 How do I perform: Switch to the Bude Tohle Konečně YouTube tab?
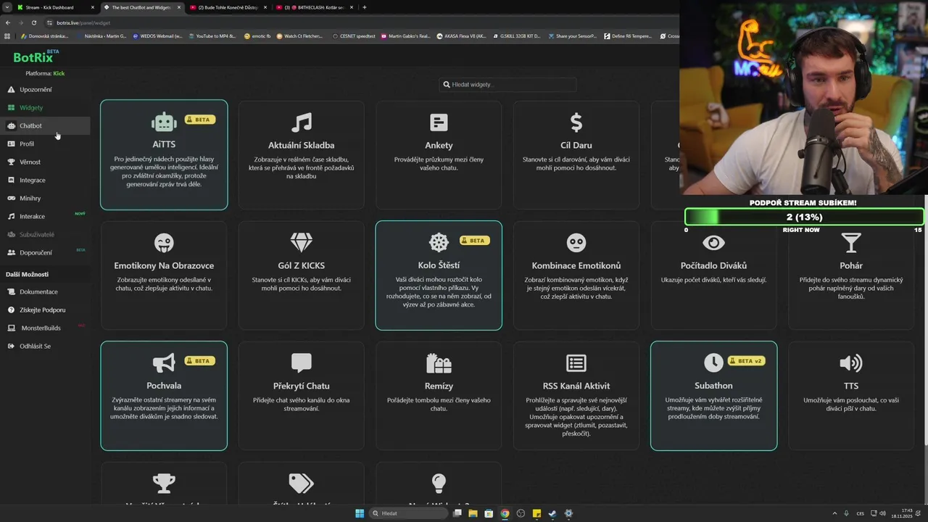[228, 7]
